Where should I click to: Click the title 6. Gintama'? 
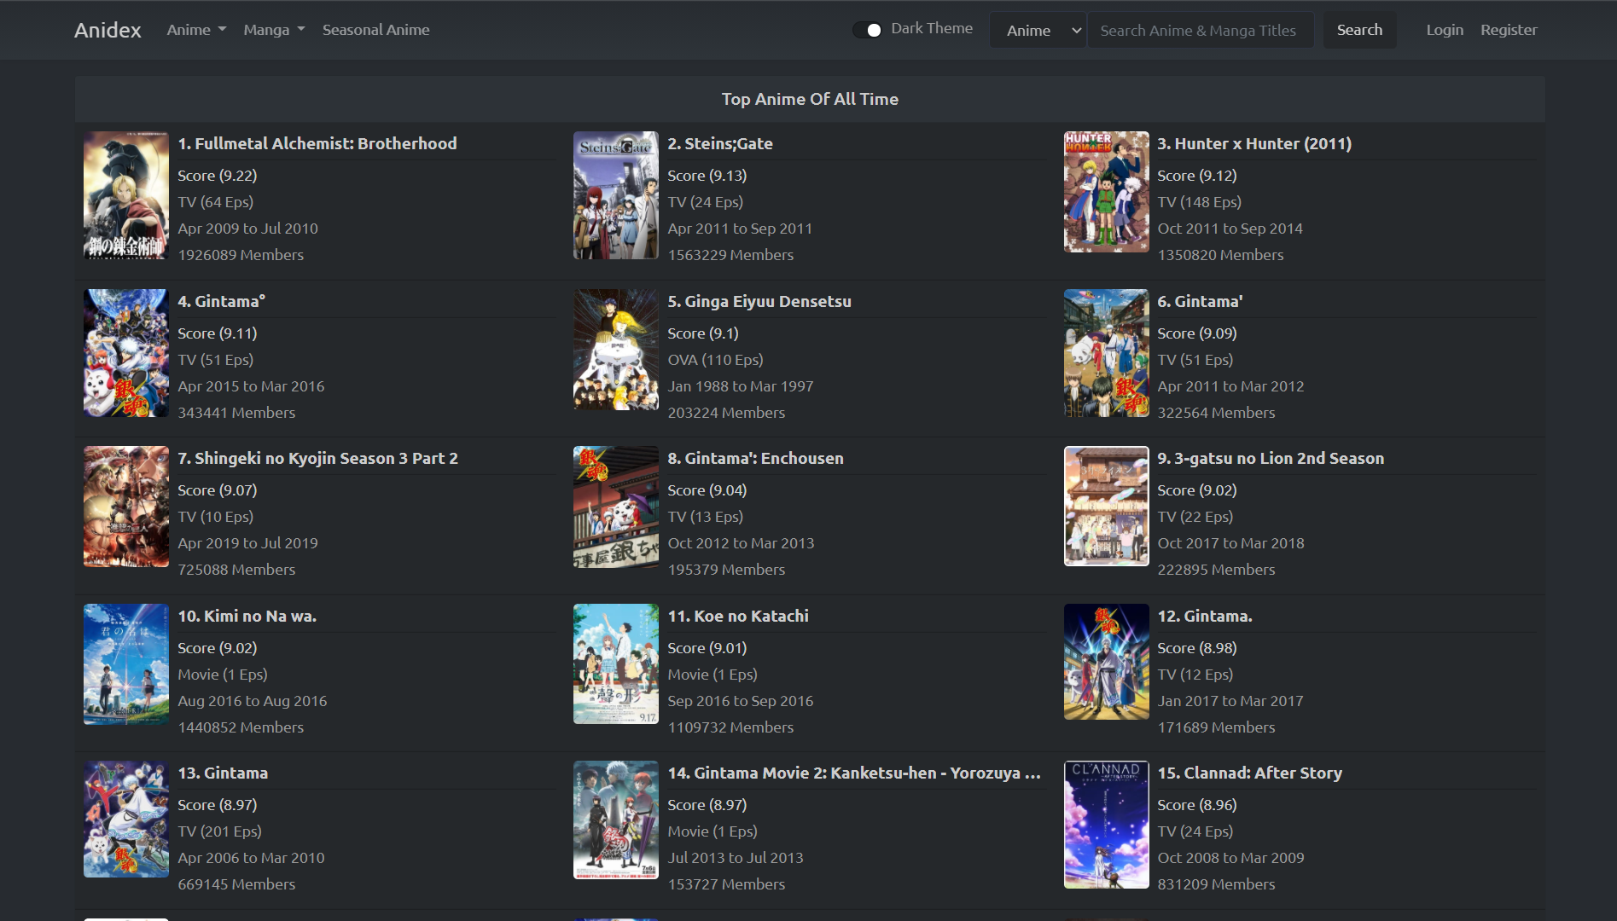pyautogui.click(x=1200, y=301)
